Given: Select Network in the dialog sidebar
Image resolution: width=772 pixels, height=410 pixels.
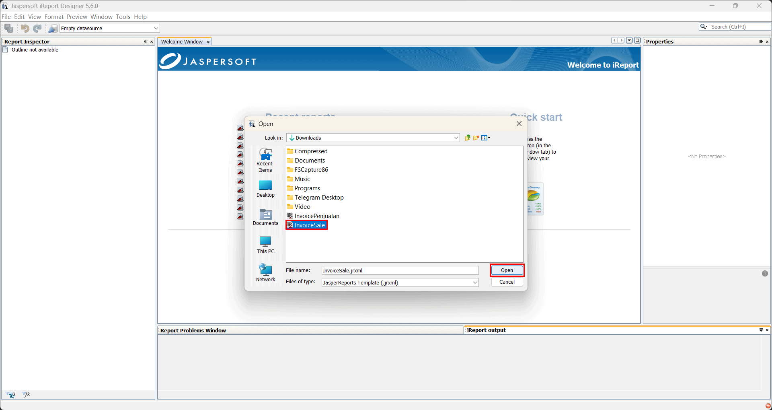Looking at the screenshot, I should (x=265, y=273).
